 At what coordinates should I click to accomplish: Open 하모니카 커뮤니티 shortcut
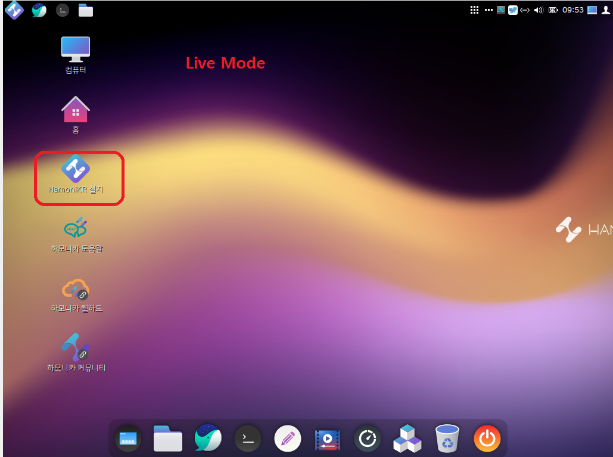[76, 353]
